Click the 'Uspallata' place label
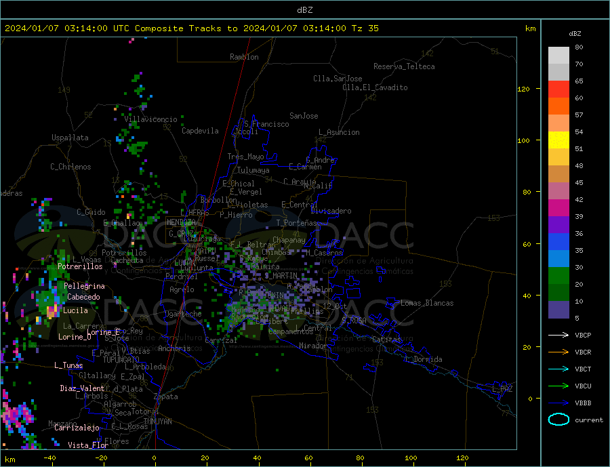Image resolution: width=610 pixels, height=467 pixels. pyautogui.click(x=70, y=138)
